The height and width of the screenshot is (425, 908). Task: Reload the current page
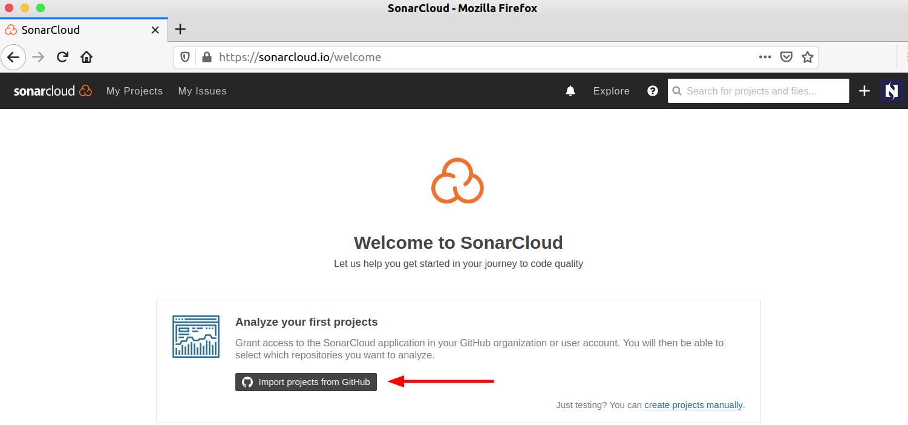(62, 57)
